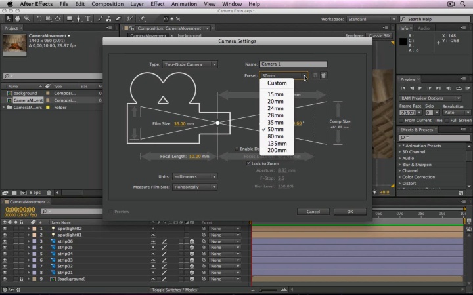The height and width of the screenshot is (295, 473).
Task: Select the Rectangle shape tool
Action: [x=70, y=18]
